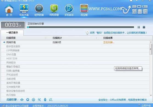The height and width of the screenshot is (107, 153).
Task: Click the scroll down arrow of the list
Action: click(151, 95)
